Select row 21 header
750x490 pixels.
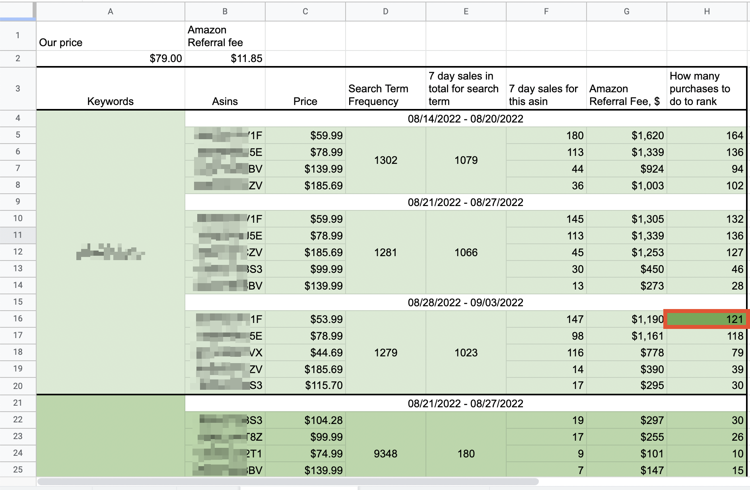tap(18, 403)
